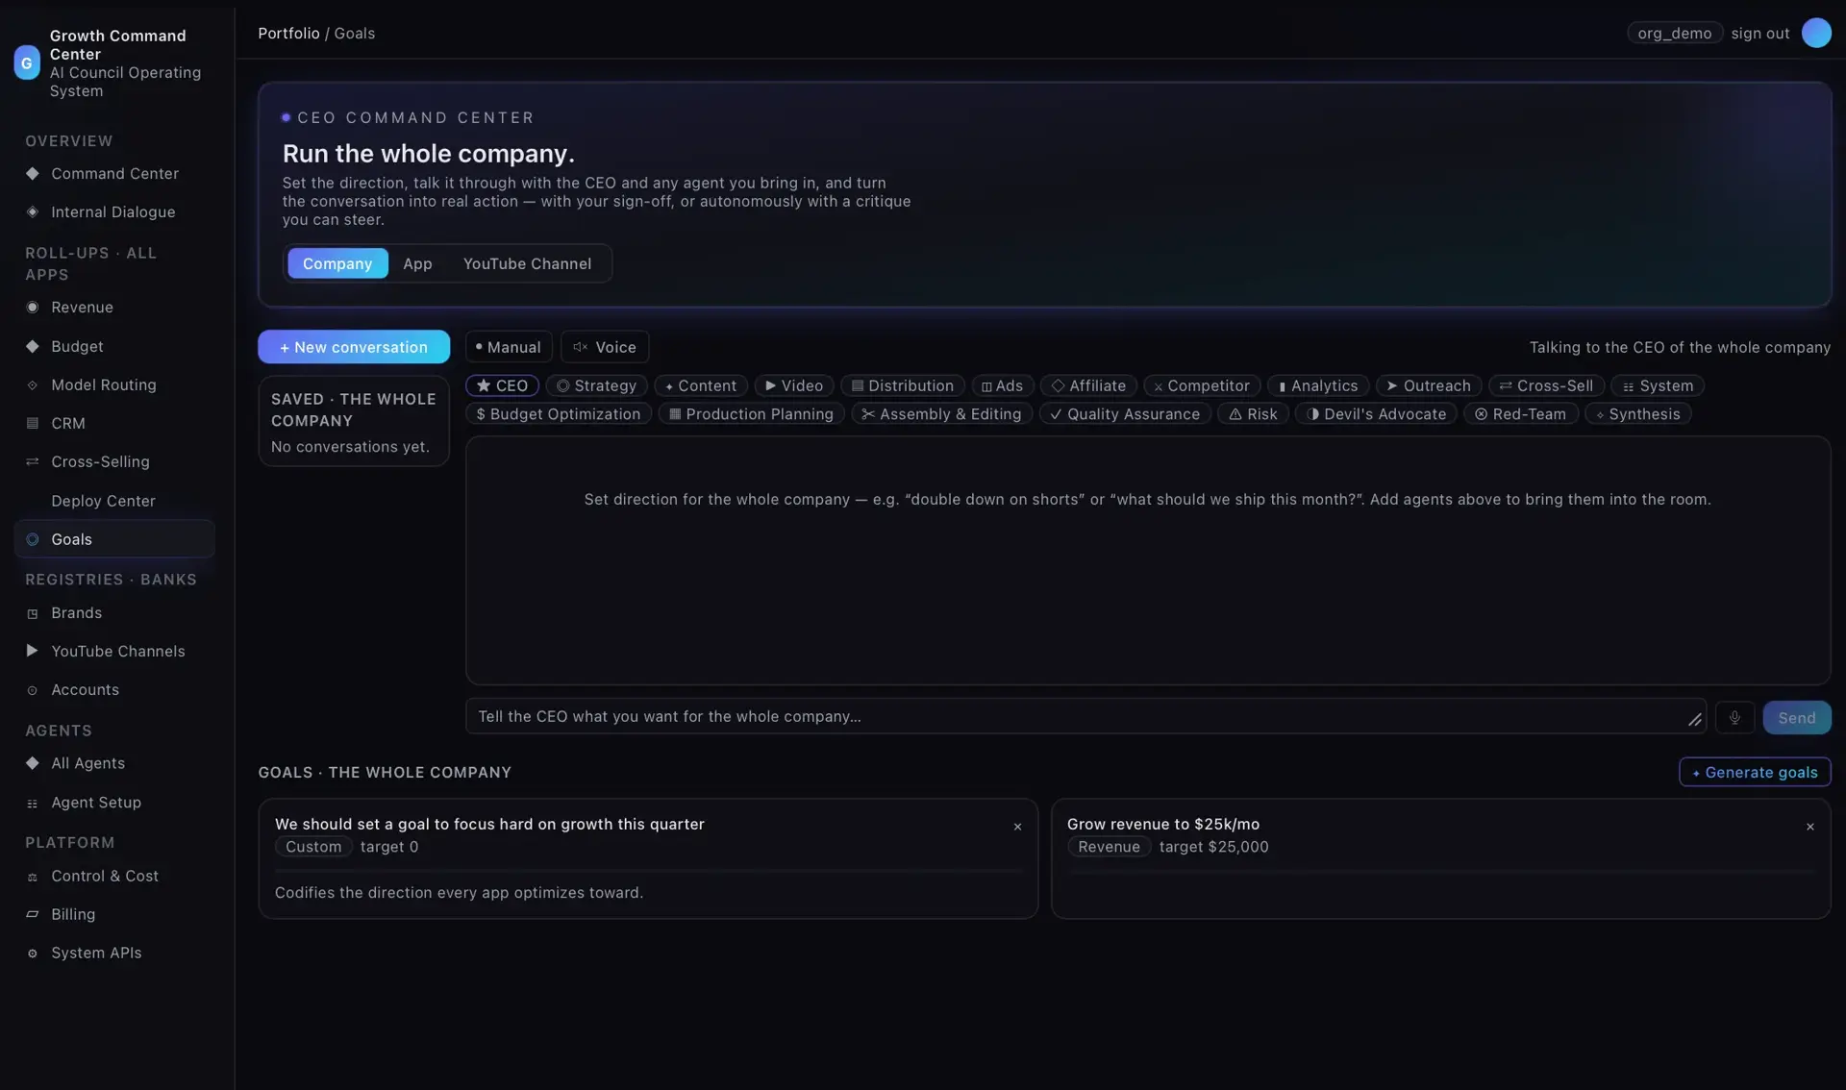Toggle the Quality Assurance agent chip
1846x1090 pixels.
[x=1125, y=413]
